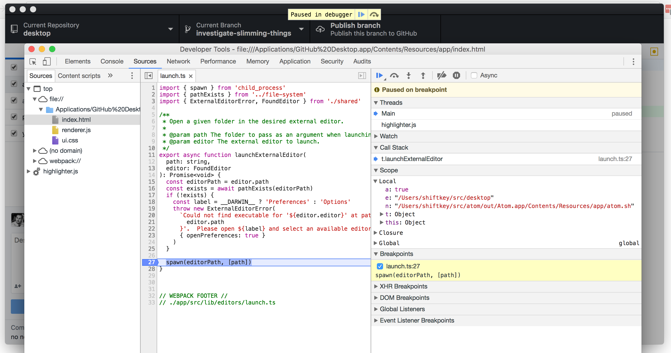Screen dimensions: 671x353
Task: Switch to the Console tab
Action: point(112,61)
